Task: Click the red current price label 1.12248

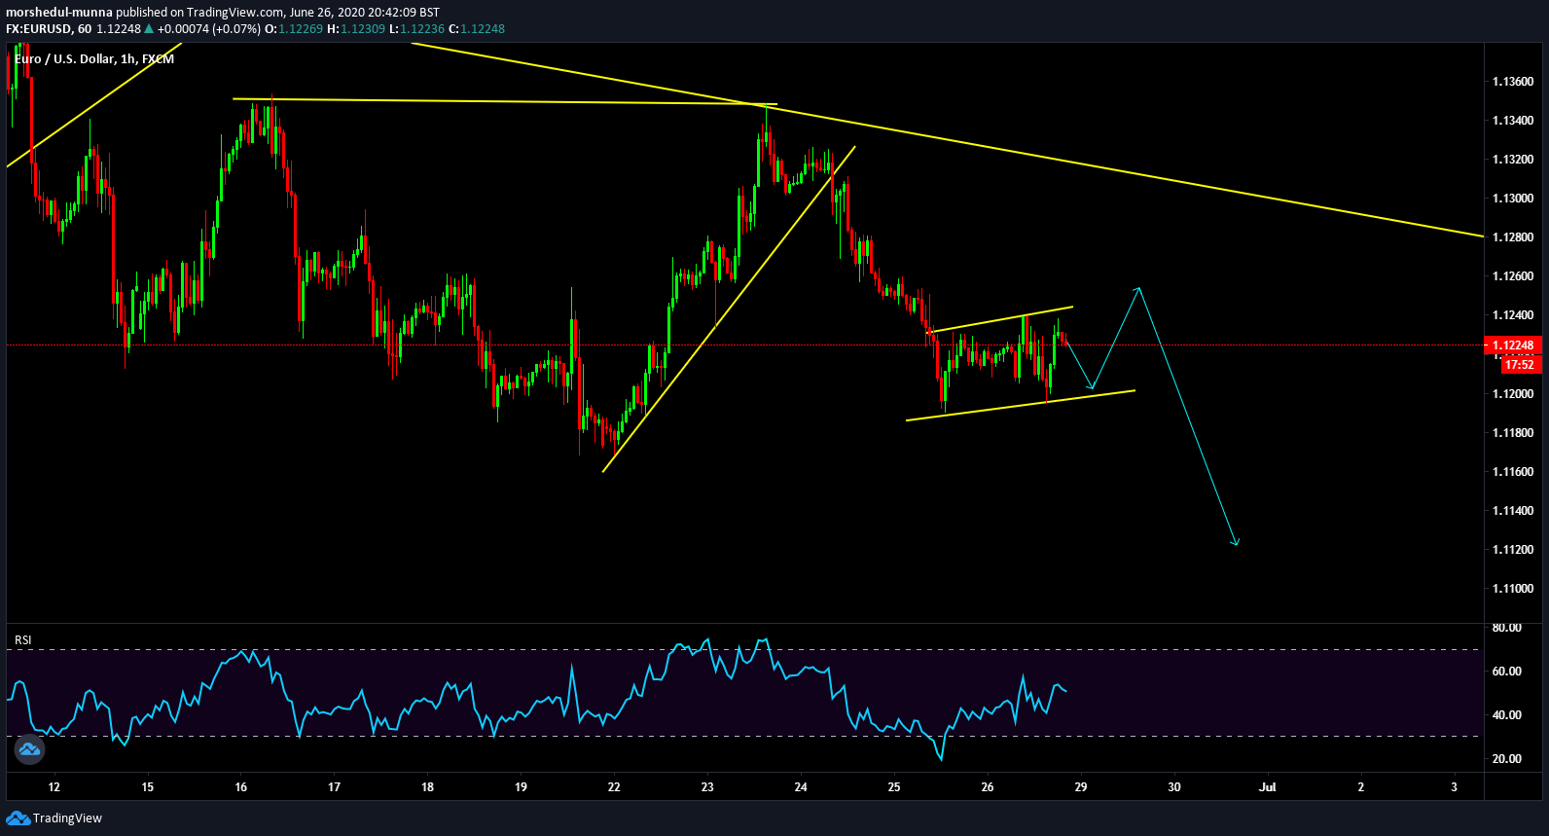Action: coord(1513,345)
